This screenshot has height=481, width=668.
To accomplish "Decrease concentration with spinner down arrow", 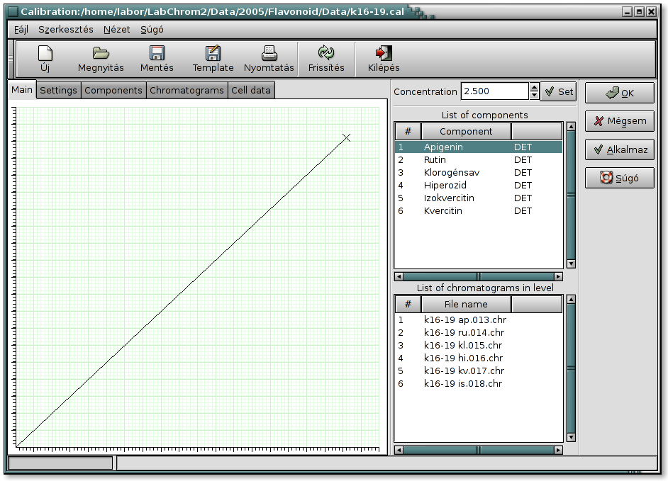I will pos(534,96).
